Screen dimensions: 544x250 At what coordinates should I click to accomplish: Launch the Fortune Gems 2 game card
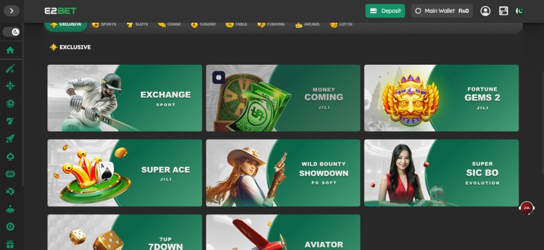pyautogui.click(x=441, y=98)
